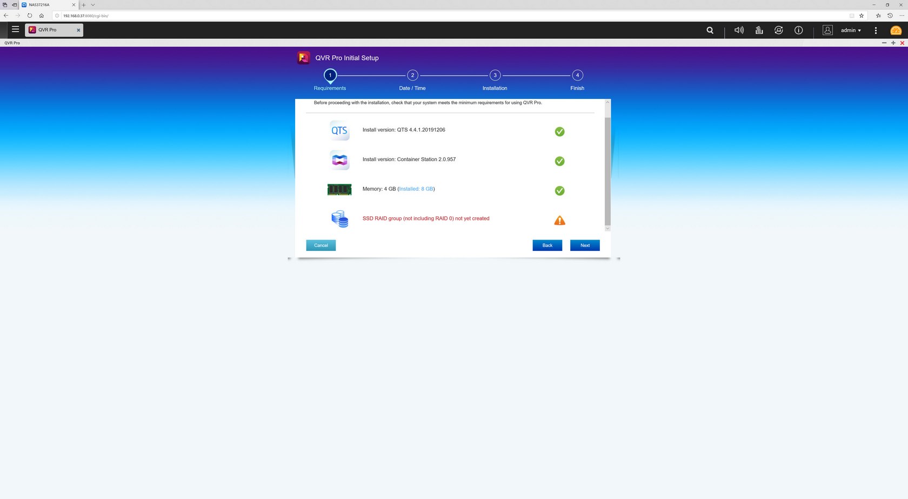The image size is (908, 499).
Task: Click the 'Installed: 8 GB' link
Action: 416,189
